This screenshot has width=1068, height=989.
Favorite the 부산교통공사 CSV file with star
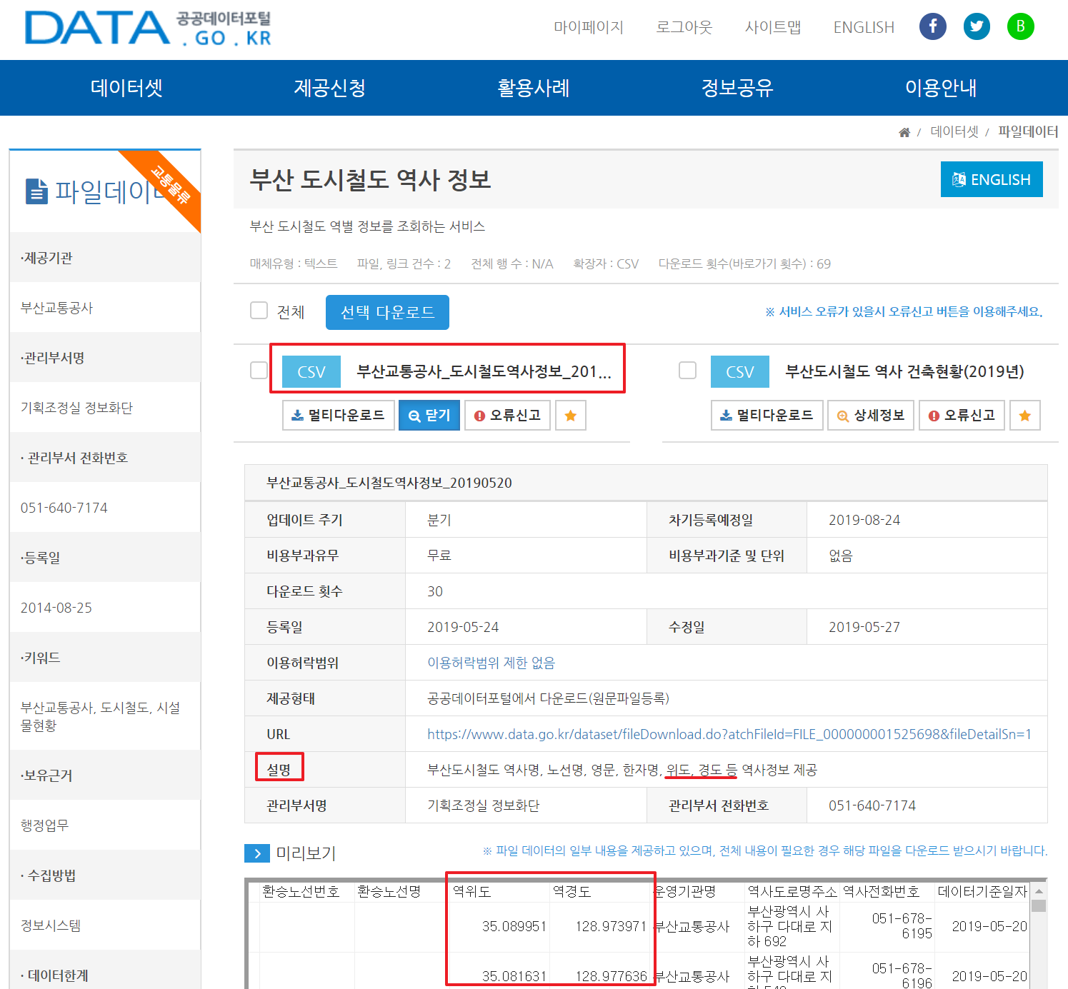click(x=570, y=416)
